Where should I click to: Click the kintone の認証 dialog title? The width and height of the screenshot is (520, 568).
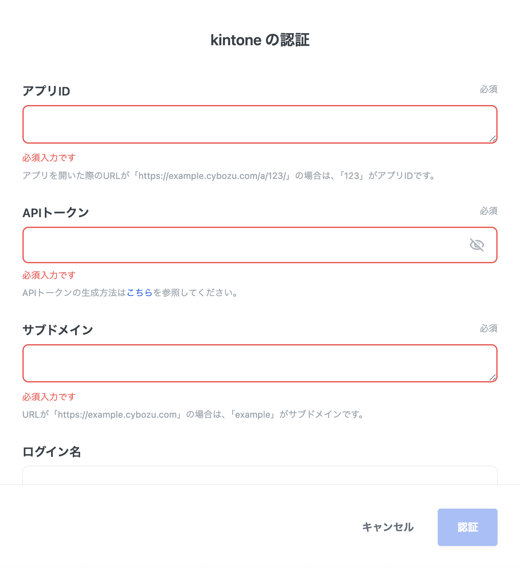click(260, 40)
